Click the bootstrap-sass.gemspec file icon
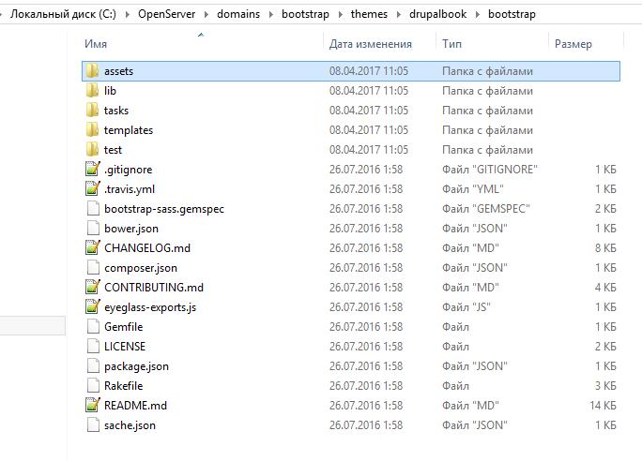This screenshot has width=642, height=461. pyautogui.click(x=93, y=208)
